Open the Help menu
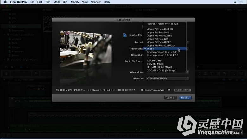 (107, 2)
